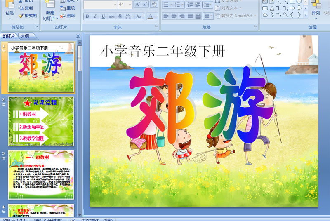The image size is (330, 221).
Task: Select slide 3 一、说教材 thumbnail
Action: pos(41,175)
